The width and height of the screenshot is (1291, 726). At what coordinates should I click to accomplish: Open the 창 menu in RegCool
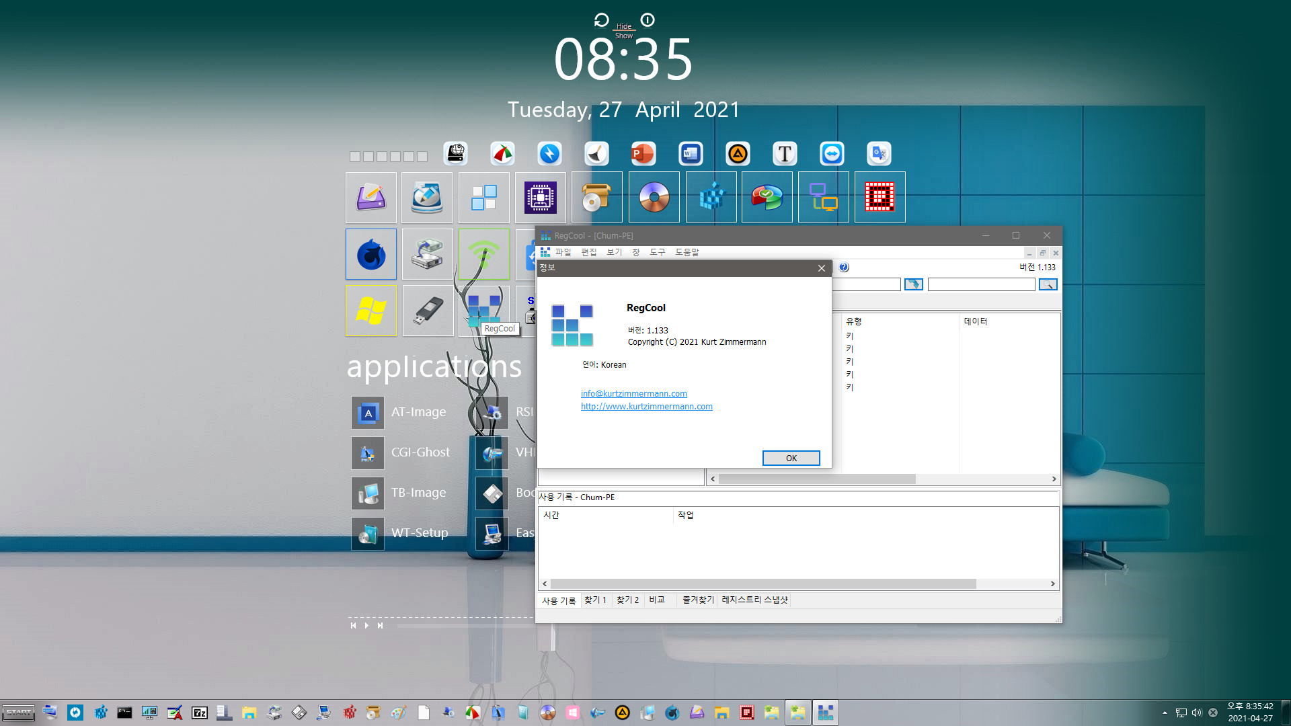[635, 252]
